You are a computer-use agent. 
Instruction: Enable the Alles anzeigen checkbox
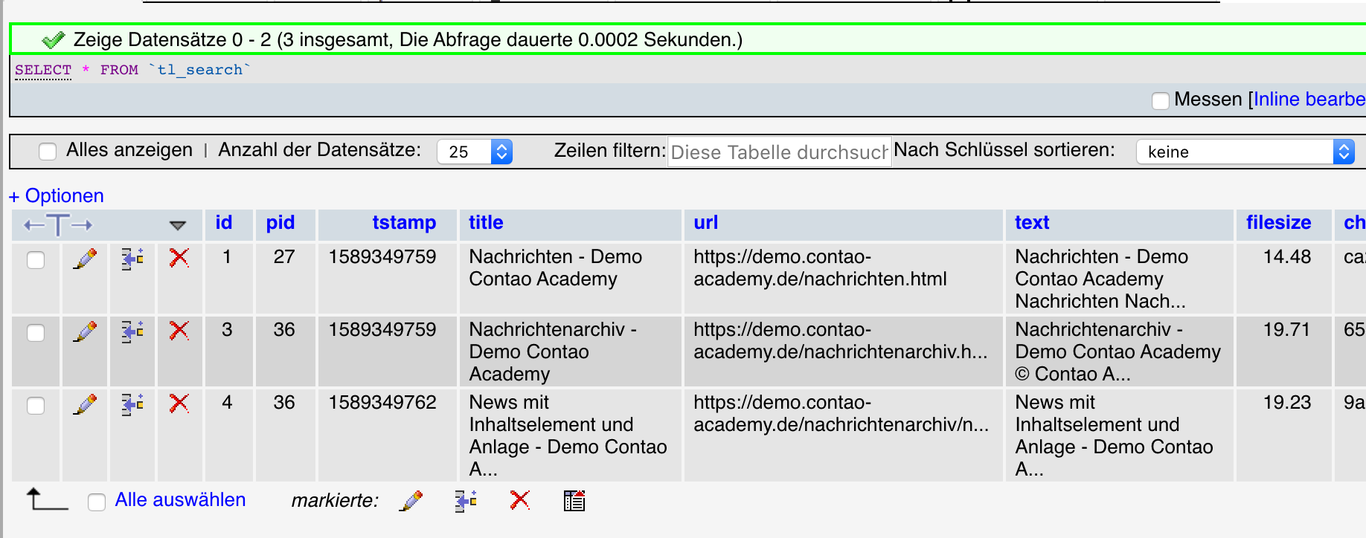[48, 152]
